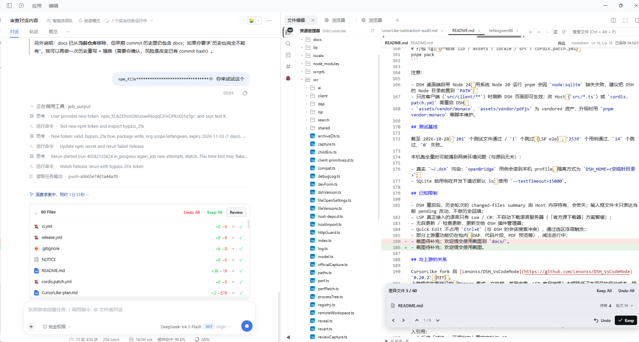Accept changes for .gitignore
The height and width of the screenshot is (342, 639).
click(x=241, y=249)
